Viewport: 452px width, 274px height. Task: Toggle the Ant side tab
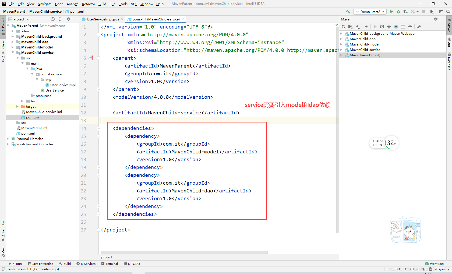pyautogui.click(x=449, y=43)
